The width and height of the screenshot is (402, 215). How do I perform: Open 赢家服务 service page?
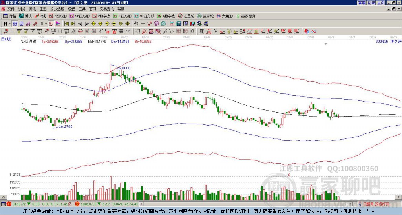tap(246, 16)
